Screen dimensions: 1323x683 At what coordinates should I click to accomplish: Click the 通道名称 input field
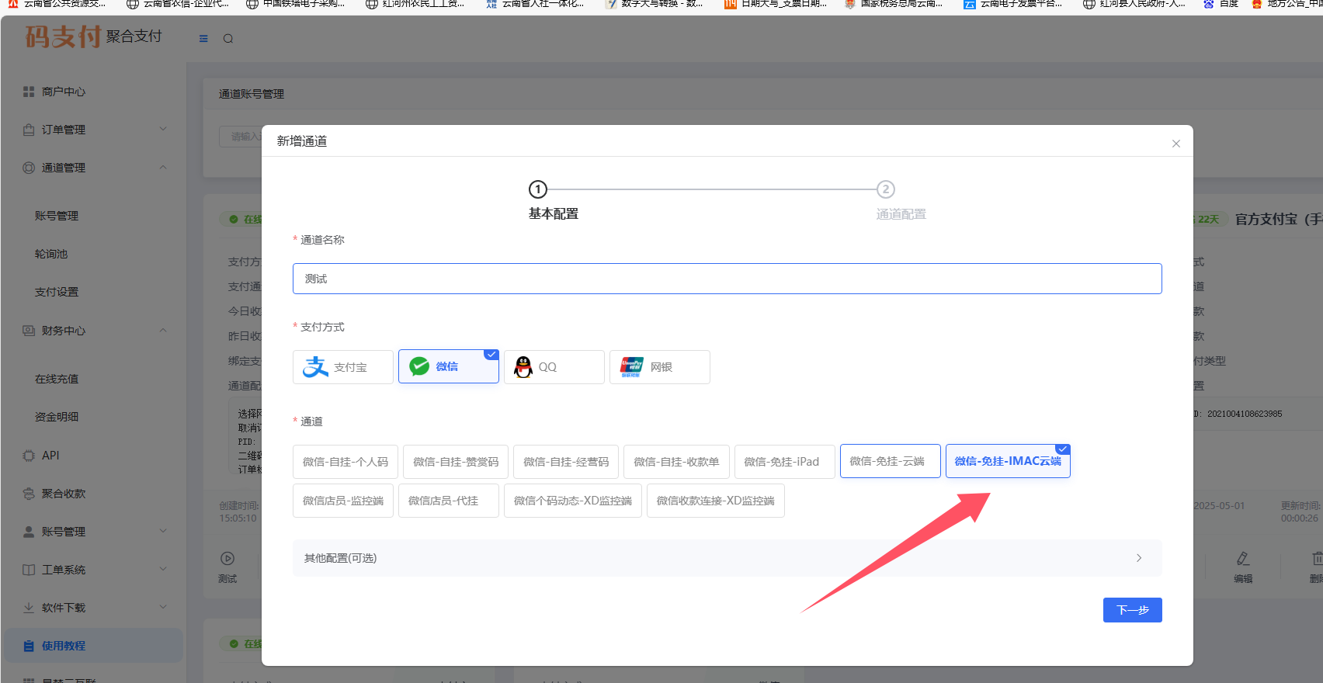(727, 279)
